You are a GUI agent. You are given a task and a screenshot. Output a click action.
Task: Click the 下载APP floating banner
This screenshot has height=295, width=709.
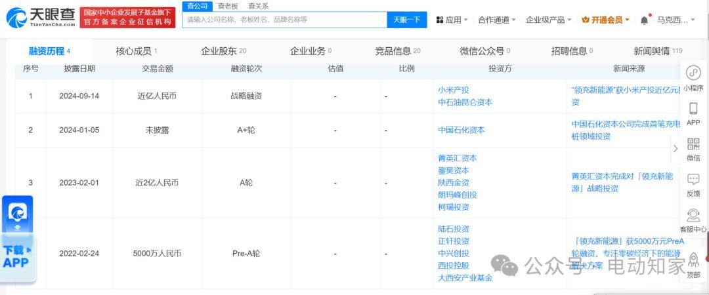17,239
